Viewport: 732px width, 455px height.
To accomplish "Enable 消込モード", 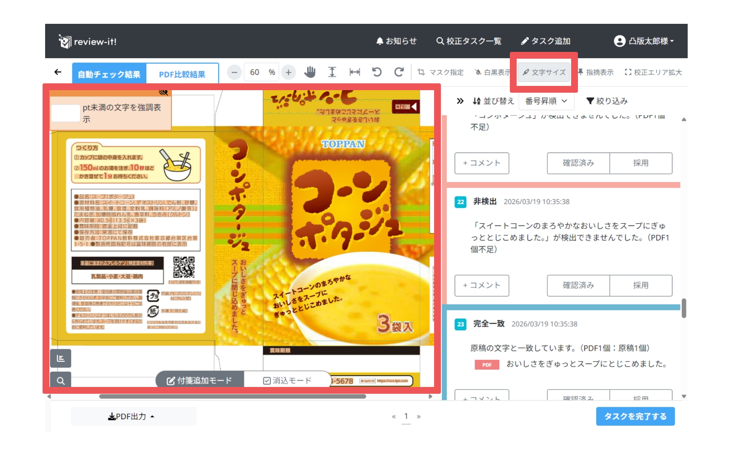I will pyautogui.click(x=287, y=381).
